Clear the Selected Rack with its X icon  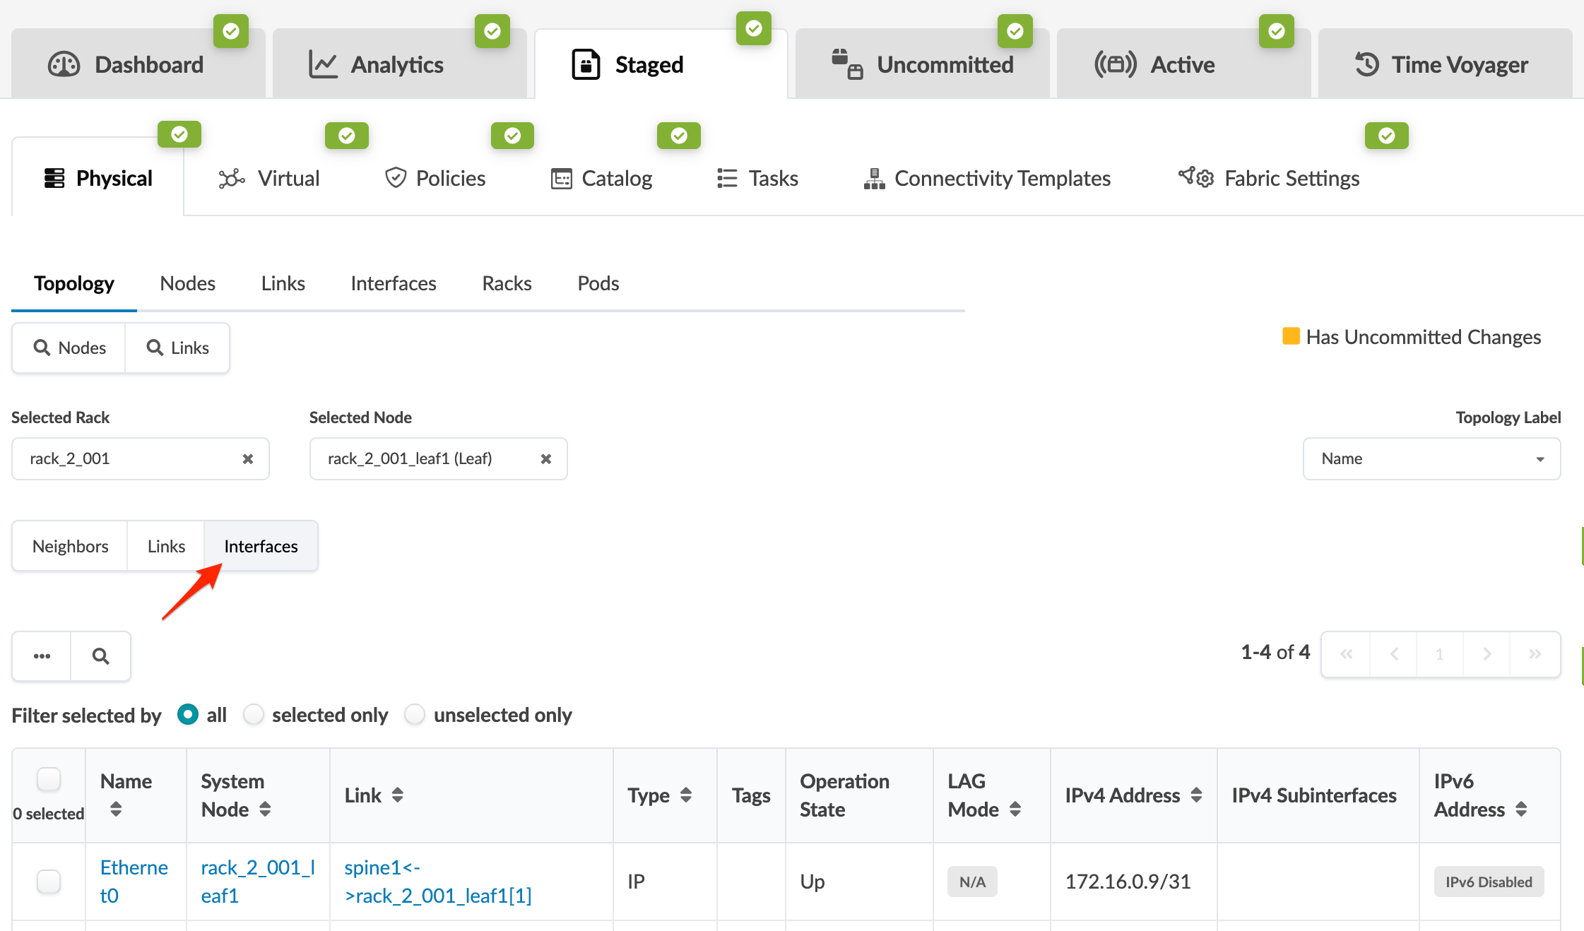coord(248,459)
